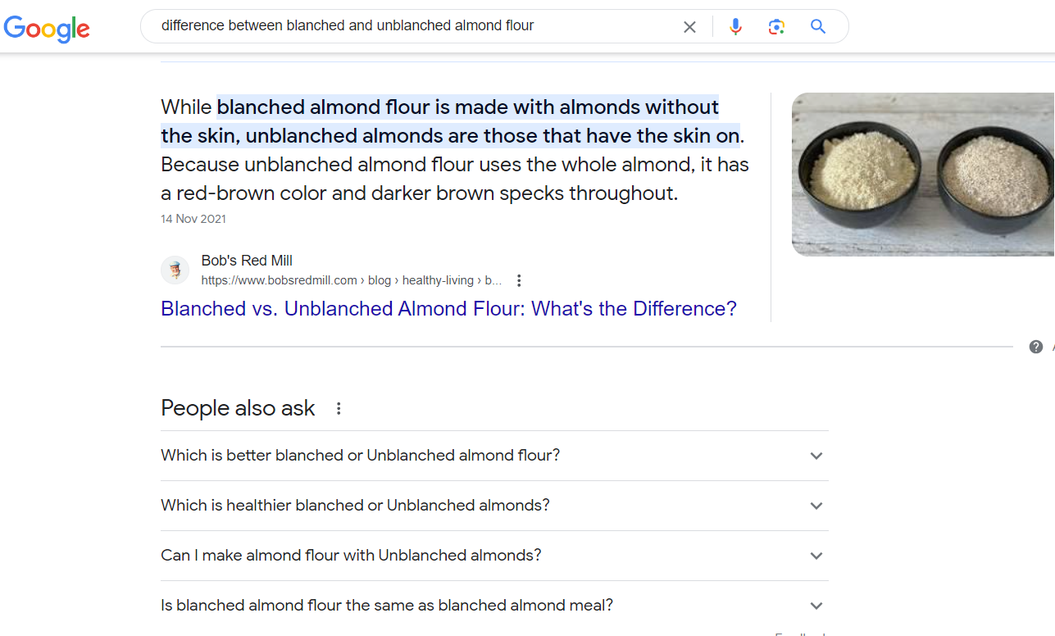The image size is (1055, 636).
Task: Click the blue magnifying glass search icon
Action: (x=817, y=26)
